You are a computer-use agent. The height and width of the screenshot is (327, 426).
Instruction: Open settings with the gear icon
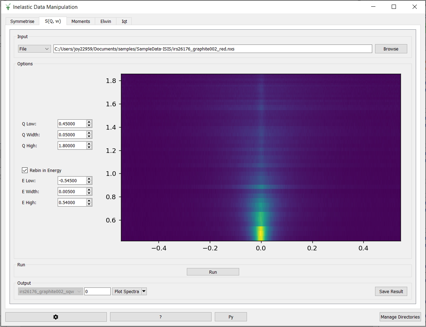click(56, 317)
